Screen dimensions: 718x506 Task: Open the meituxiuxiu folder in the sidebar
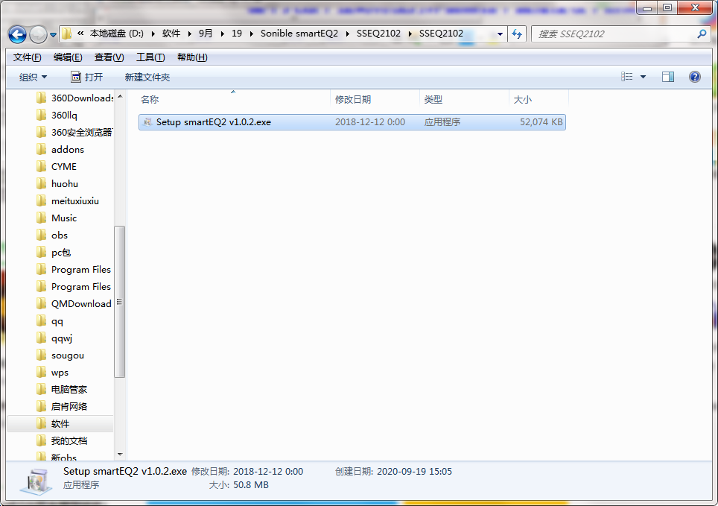pos(74,200)
